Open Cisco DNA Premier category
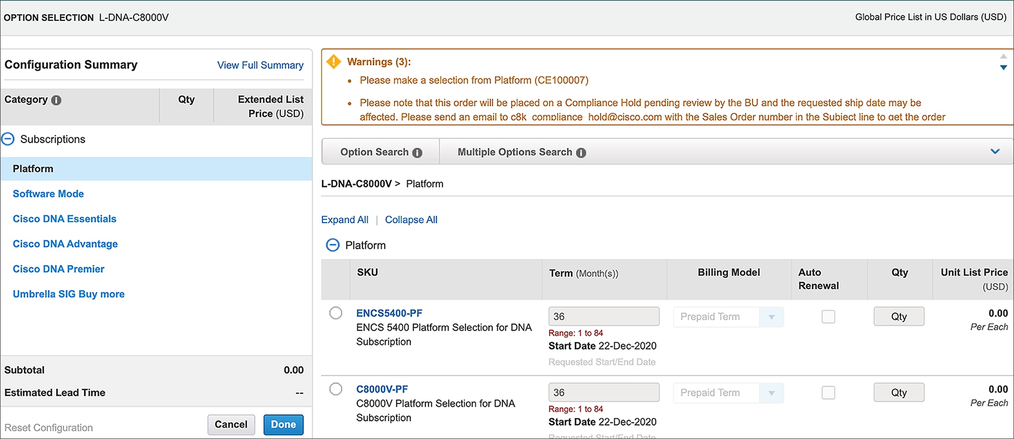 [59, 269]
